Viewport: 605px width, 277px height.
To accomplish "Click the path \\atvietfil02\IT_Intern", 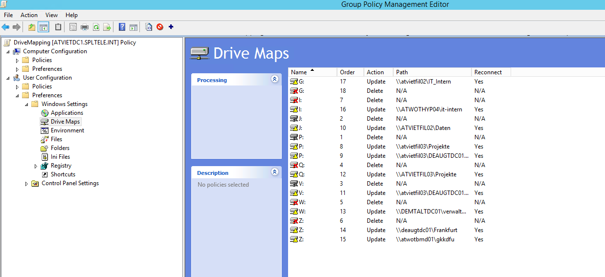I will [424, 82].
